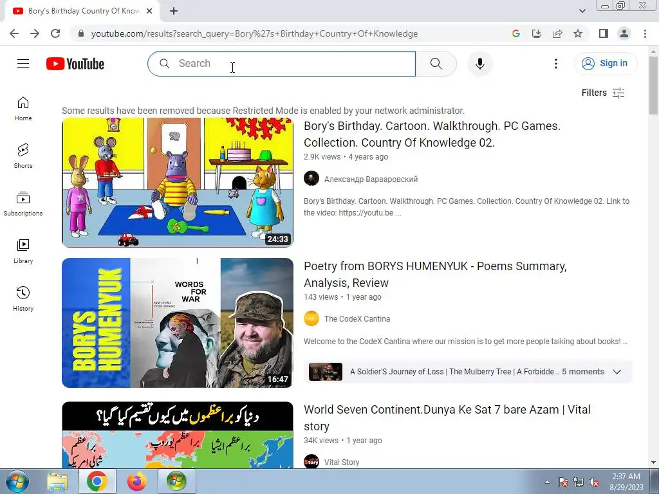
Task: Expand the 5 moments chevron
Action: 617,372
